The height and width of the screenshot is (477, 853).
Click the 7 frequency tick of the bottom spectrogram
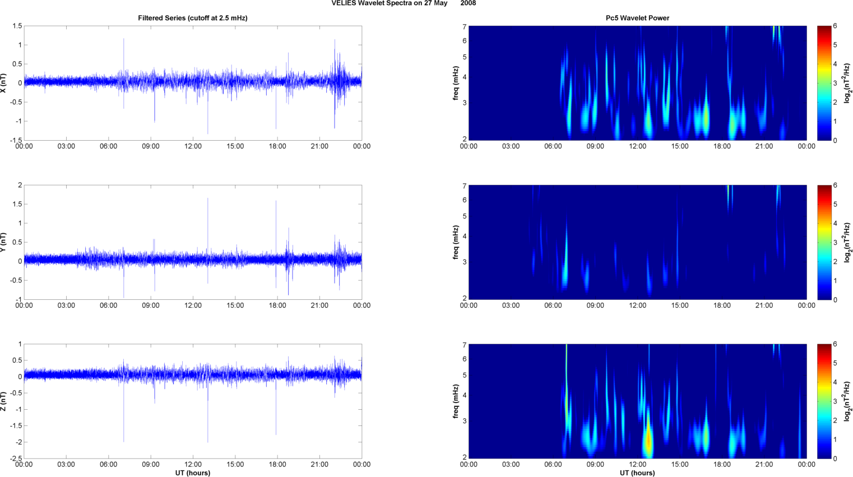(x=465, y=345)
